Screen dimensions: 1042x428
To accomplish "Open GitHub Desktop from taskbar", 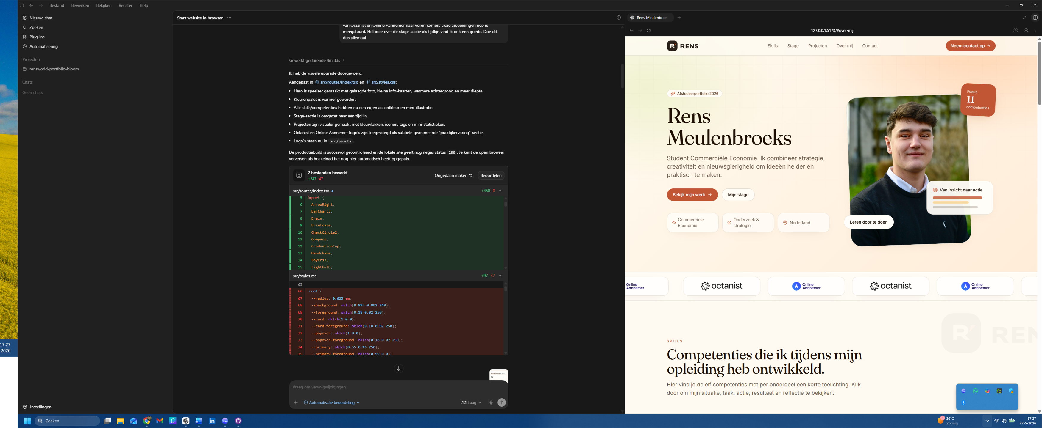I will tap(238, 421).
